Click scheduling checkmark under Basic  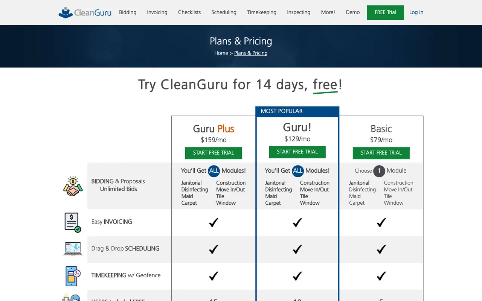pyautogui.click(x=381, y=249)
